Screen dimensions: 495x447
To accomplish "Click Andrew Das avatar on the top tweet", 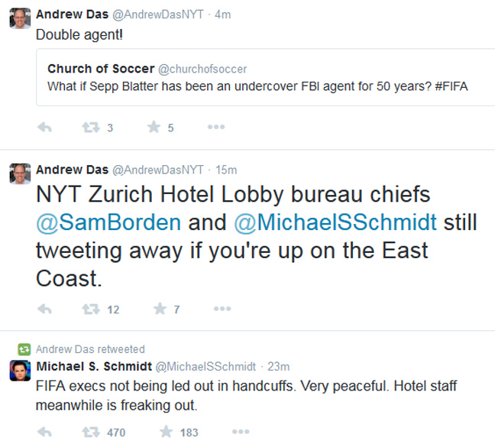I will [21, 18].
